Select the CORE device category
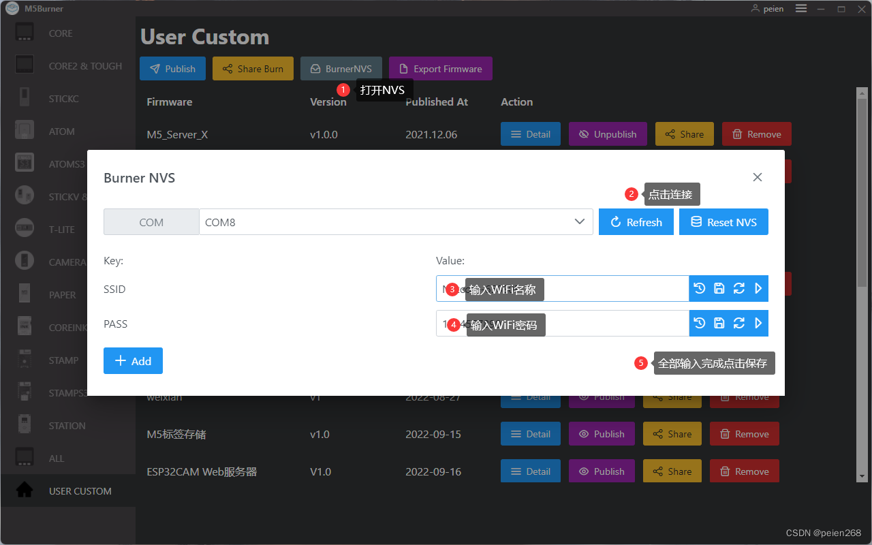Screen dimensions: 872x545 point(67,33)
